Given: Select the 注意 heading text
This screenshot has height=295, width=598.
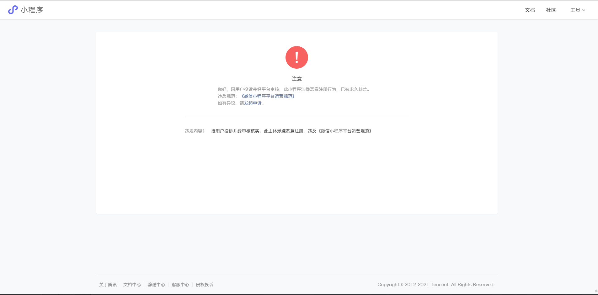Looking at the screenshot, I should tap(297, 79).
